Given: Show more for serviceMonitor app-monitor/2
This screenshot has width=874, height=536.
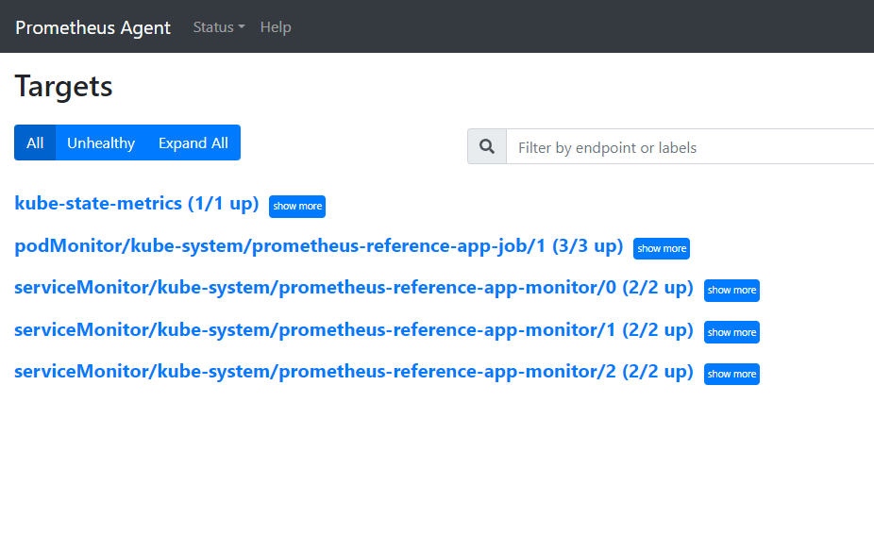Looking at the screenshot, I should click(x=731, y=374).
